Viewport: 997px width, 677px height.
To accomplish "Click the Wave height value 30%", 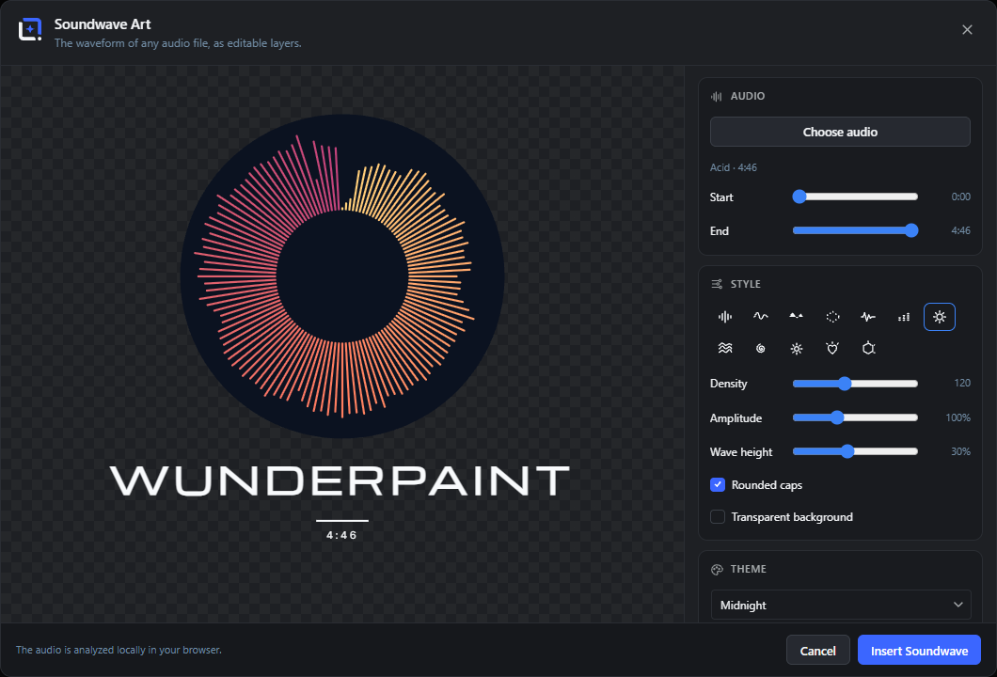I will click(x=960, y=452).
